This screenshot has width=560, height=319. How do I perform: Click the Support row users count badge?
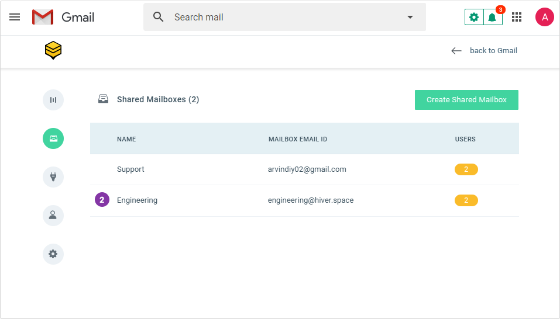click(466, 169)
